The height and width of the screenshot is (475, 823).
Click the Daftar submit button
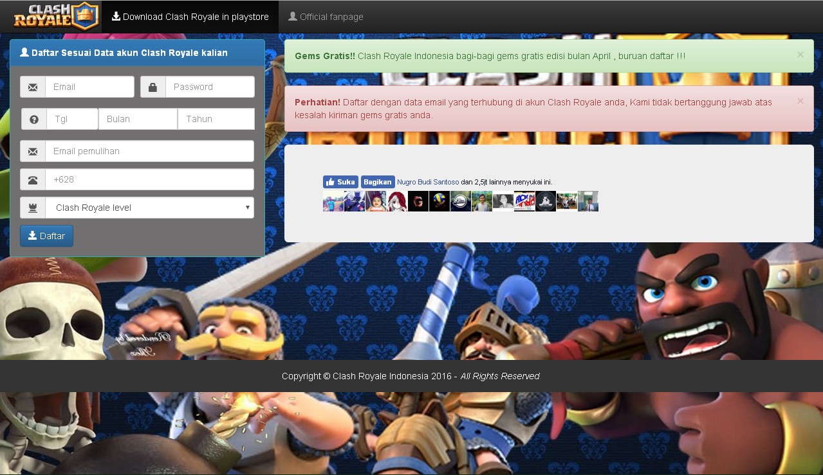[x=46, y=236]
